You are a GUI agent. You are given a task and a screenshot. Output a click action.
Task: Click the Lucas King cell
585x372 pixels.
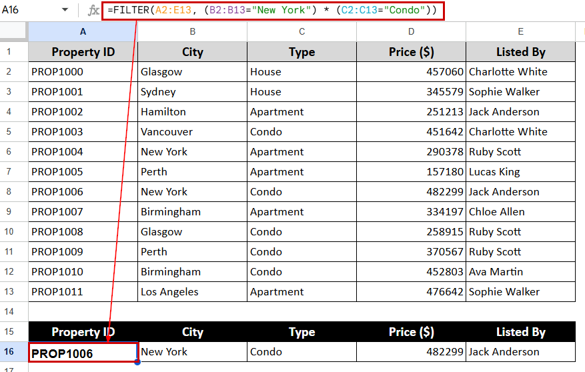[x=520, y=172]
